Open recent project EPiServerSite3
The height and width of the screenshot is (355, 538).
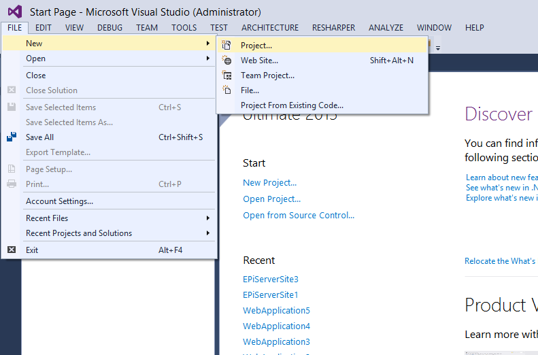pyautogui.click(x=271, y=280)
